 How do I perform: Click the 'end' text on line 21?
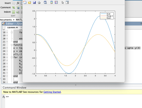[x=15, y=42]
